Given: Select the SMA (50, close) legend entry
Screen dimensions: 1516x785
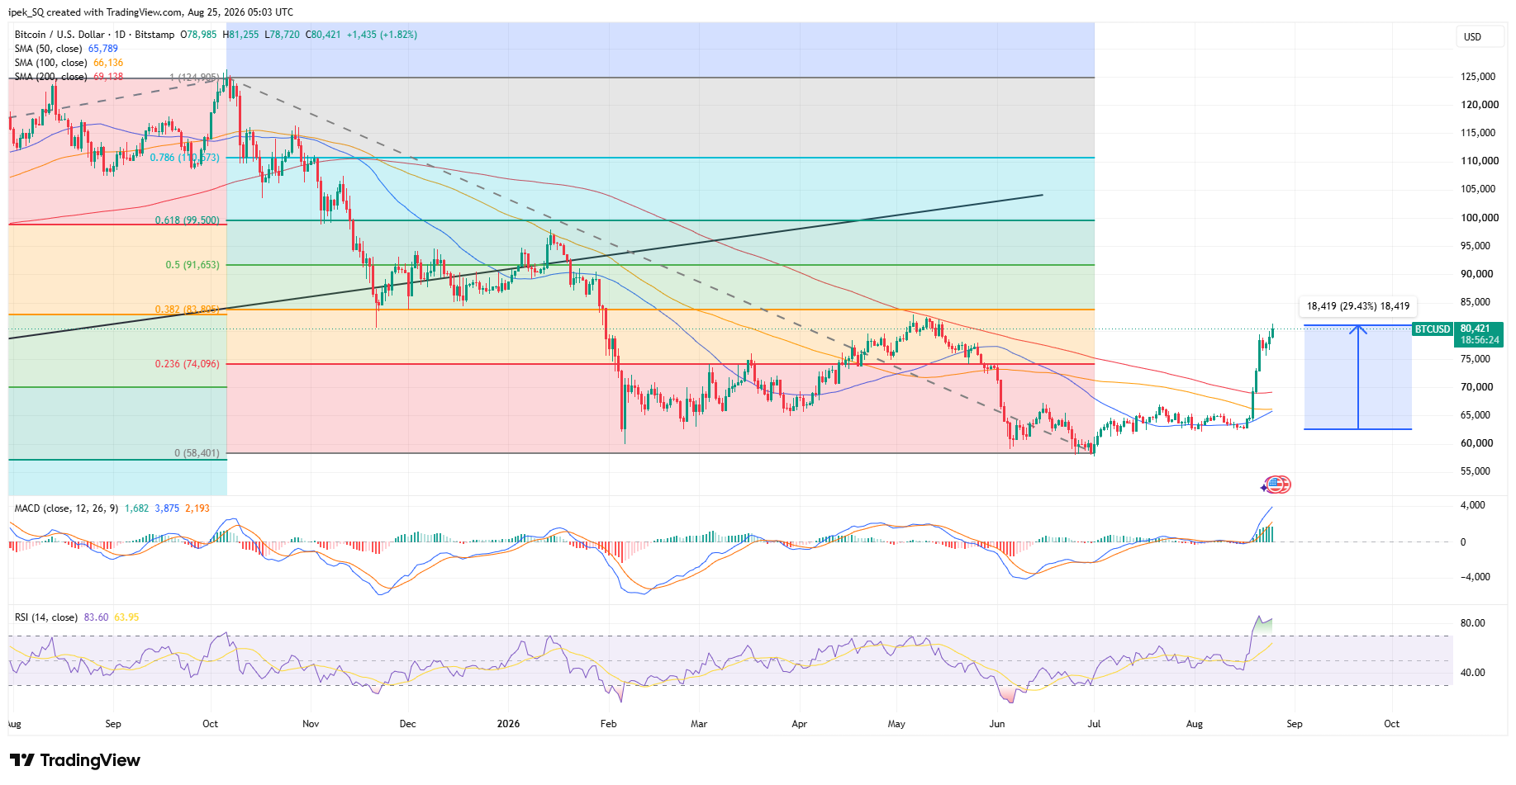Looking at the screenshot, I should 50,49.
